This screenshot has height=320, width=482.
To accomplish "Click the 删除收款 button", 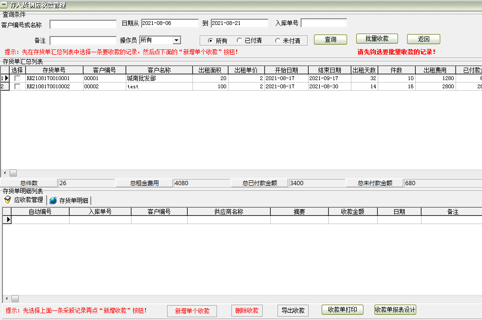I will tap(247, 310).
